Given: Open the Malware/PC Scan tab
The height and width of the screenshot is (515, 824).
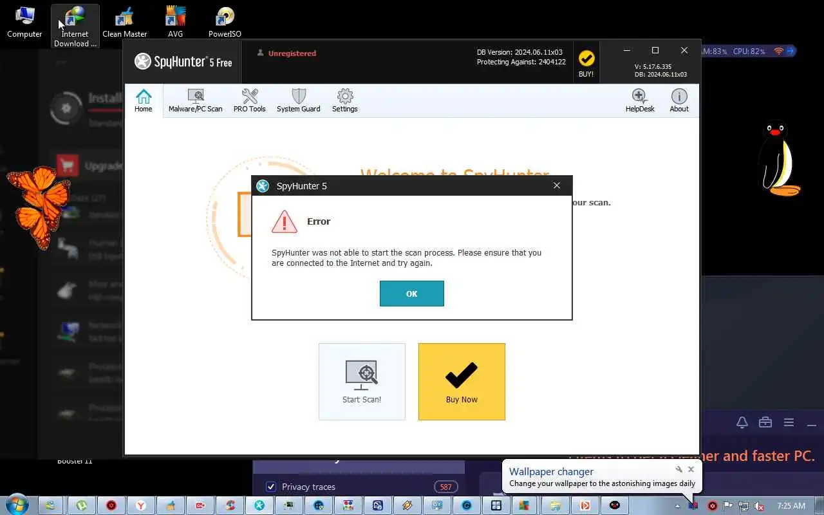Looking at the screenshot, I should 195,100.
